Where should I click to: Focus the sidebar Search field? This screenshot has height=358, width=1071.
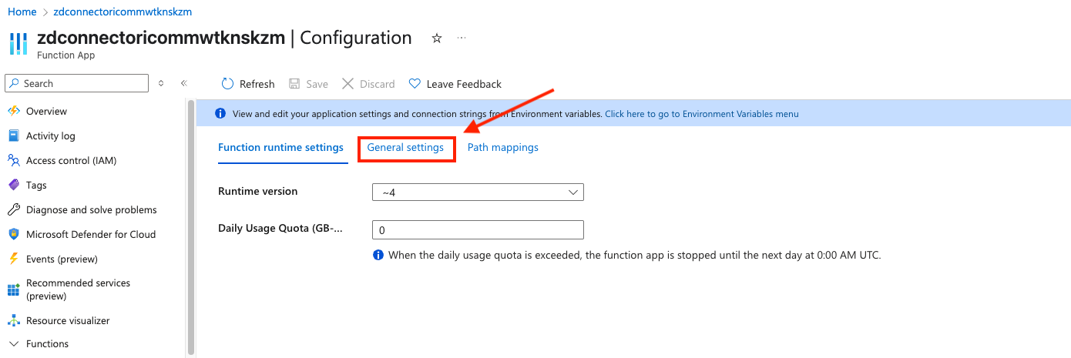pos(77,83)
